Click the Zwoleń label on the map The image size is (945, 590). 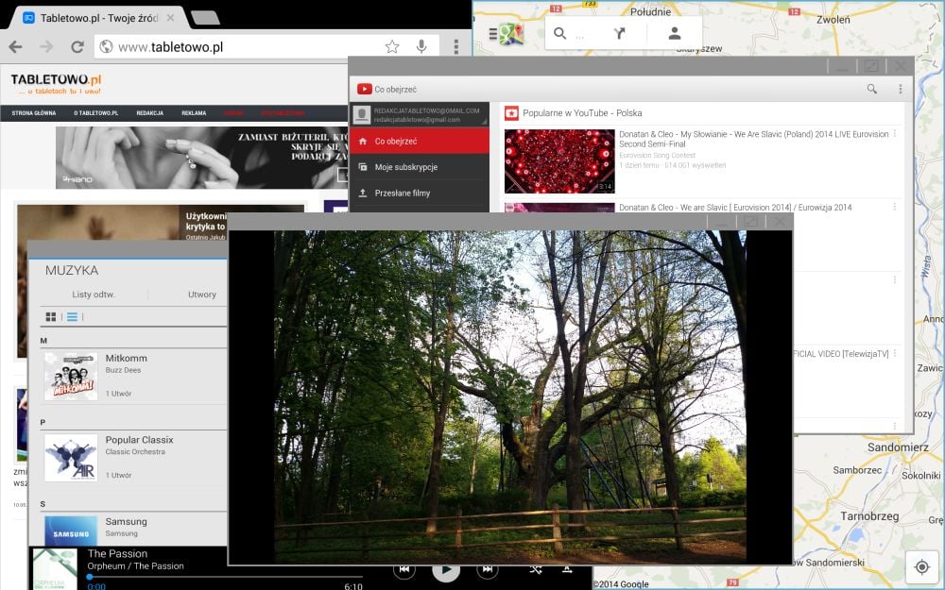(x=833, y=19)
